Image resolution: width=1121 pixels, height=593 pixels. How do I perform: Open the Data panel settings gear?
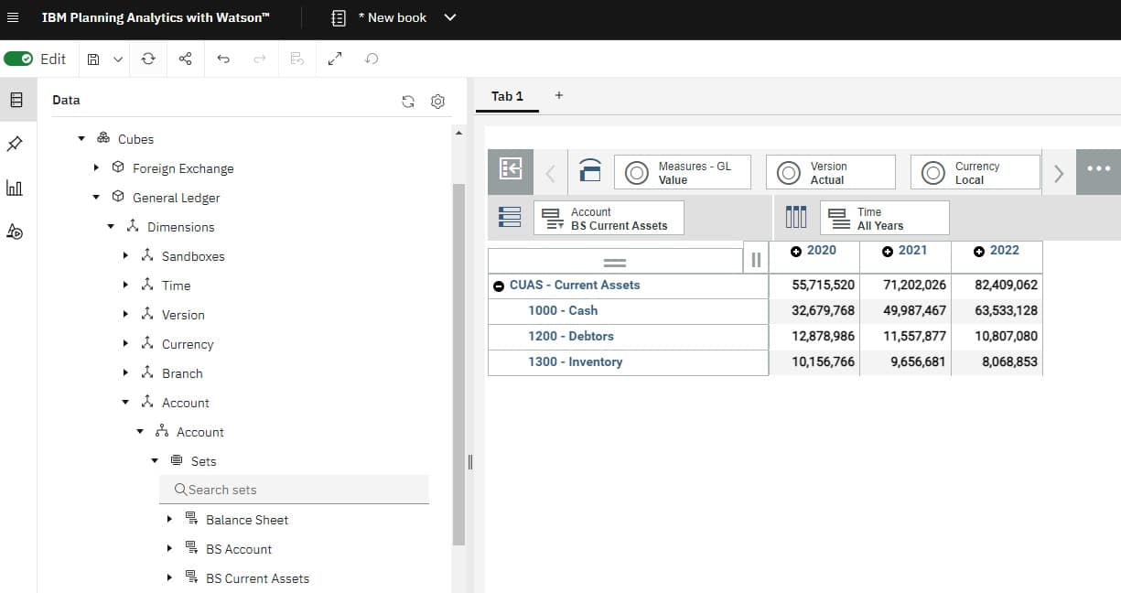(x=437, y=101)
